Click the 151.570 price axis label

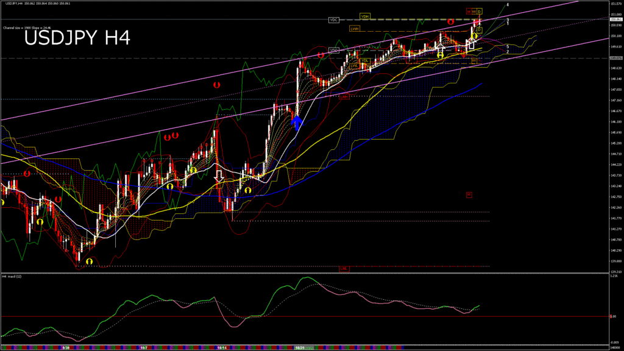point(615,4)
